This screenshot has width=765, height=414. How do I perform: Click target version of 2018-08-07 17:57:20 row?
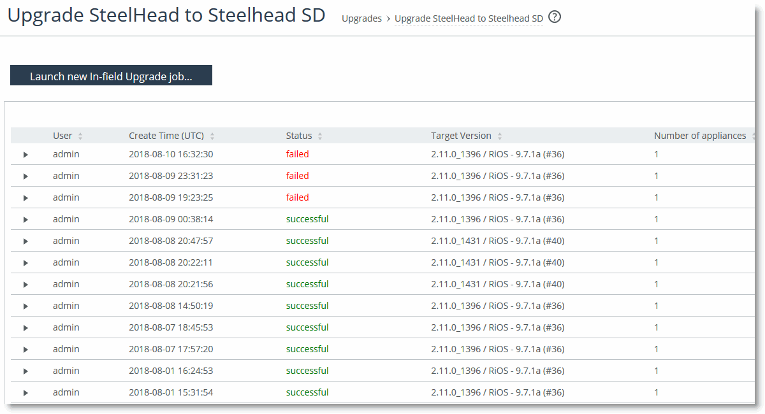tap(498, 349)
